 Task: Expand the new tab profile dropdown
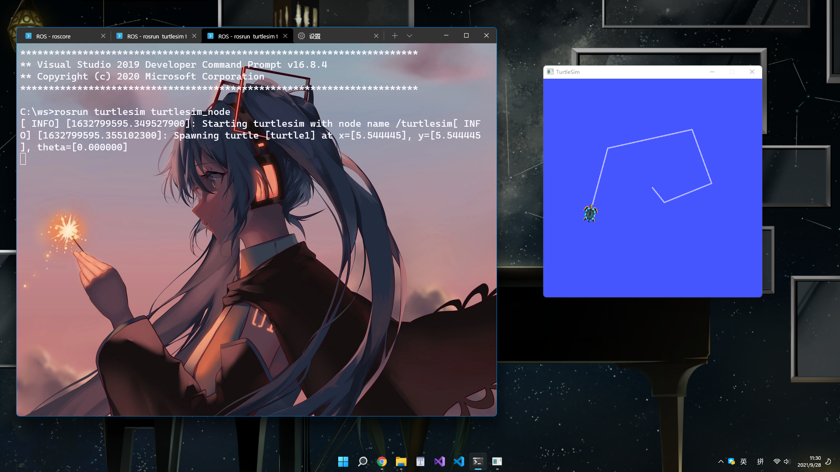(409, 36)
